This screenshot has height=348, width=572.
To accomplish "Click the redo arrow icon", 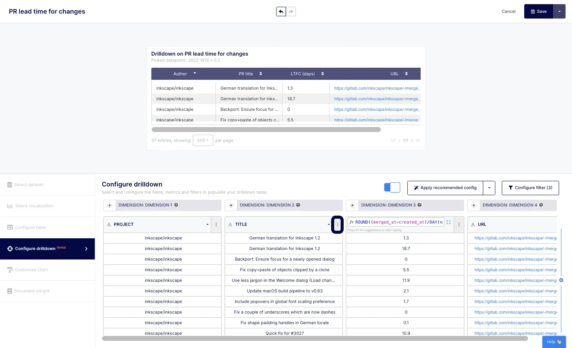I will point(291,11).
